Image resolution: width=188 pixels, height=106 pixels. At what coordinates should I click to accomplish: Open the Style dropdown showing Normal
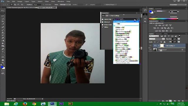[65, 5]
